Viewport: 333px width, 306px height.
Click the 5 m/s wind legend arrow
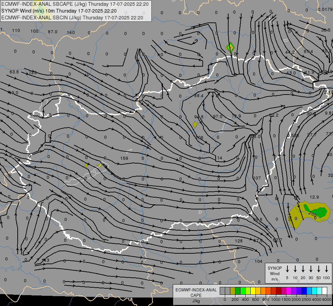coord(287,269)
